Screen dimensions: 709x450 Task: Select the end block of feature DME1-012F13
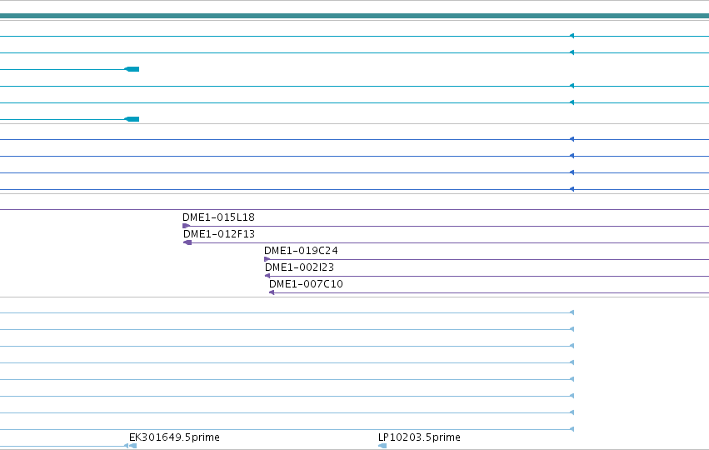[x=187, y=242]
